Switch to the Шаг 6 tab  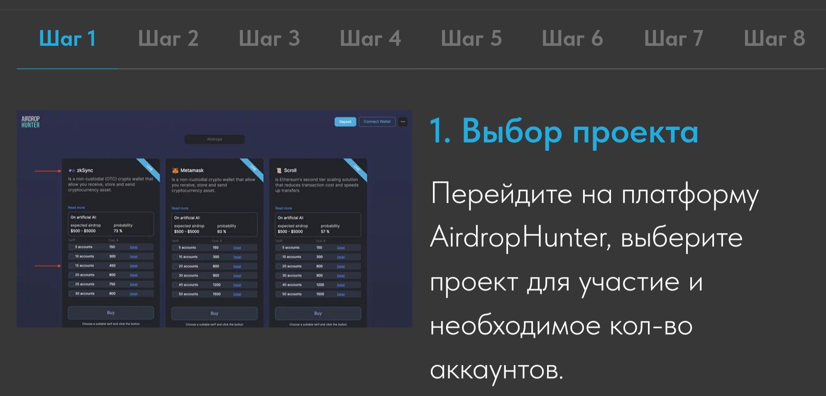pyautogui.click(x=572, y=39)
